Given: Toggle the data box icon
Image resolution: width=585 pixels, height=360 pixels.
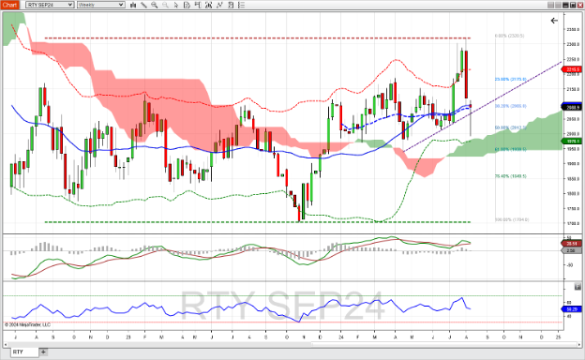Looking at the screenshot, I should 187,5.
